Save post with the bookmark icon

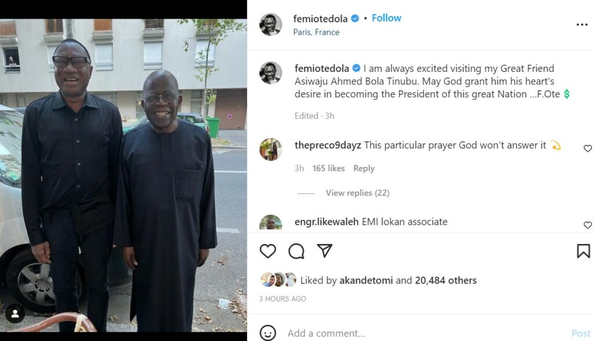click(x=583, y=251)
